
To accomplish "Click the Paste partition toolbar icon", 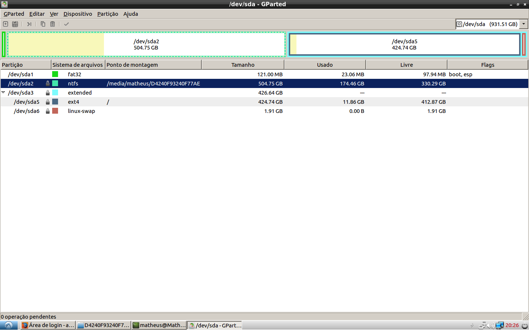I will [x=53, y=24].
